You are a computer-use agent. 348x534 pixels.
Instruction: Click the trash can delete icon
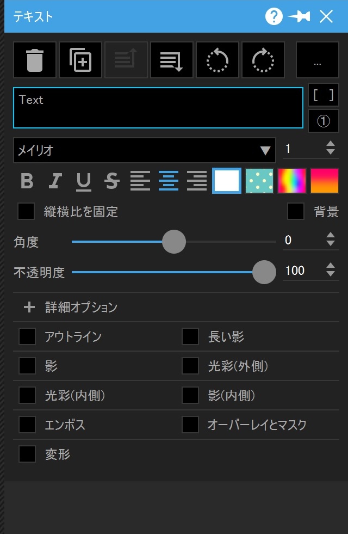pos(35,60)
